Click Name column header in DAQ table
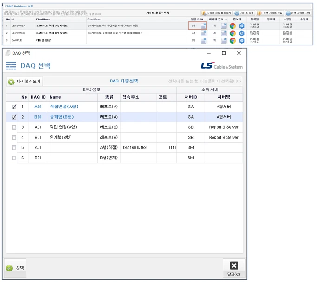This screenshot has width=317, height=284. point(73,97)
